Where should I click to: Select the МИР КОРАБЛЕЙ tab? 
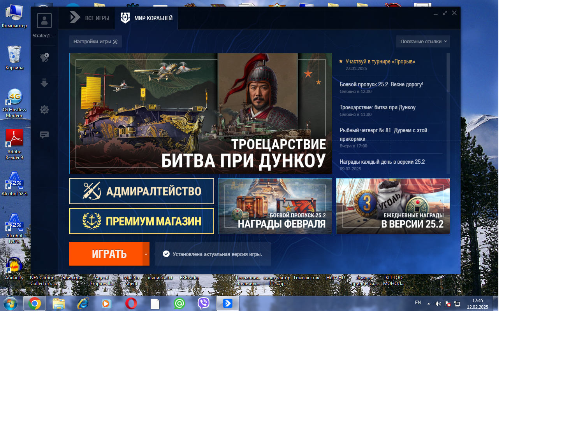click(146, 18)
